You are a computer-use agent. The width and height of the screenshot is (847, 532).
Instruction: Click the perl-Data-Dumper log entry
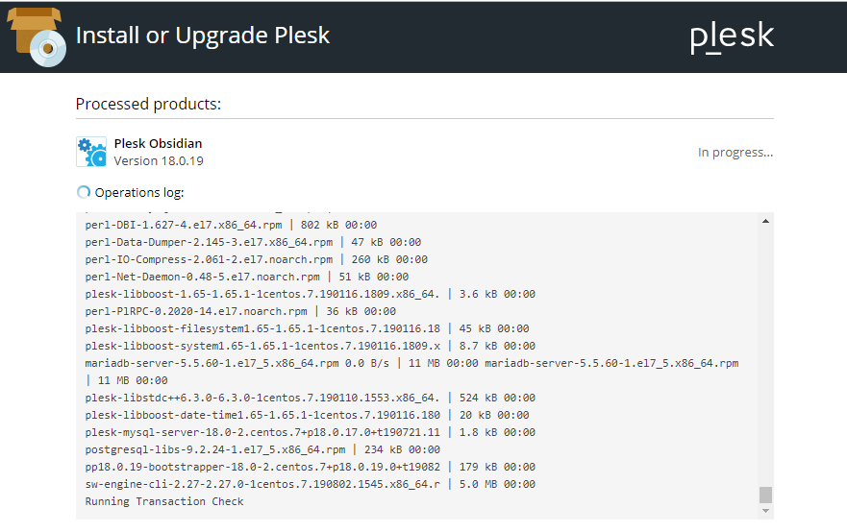pos(253,242)
